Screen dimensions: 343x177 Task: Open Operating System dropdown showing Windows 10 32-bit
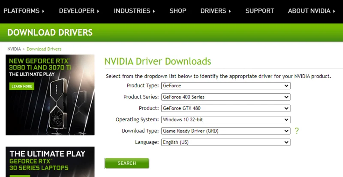[x=226, y=119]
